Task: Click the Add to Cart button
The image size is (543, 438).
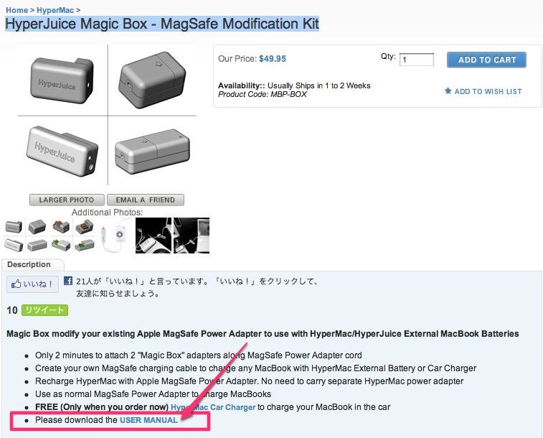Action: click(x=486, y=60)
